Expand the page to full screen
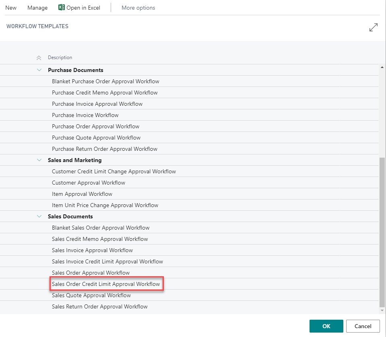The height and width of the screenshot is (337, 386). tap(374, 27)
